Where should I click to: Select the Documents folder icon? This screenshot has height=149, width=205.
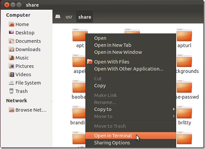[x=11, y=41]
